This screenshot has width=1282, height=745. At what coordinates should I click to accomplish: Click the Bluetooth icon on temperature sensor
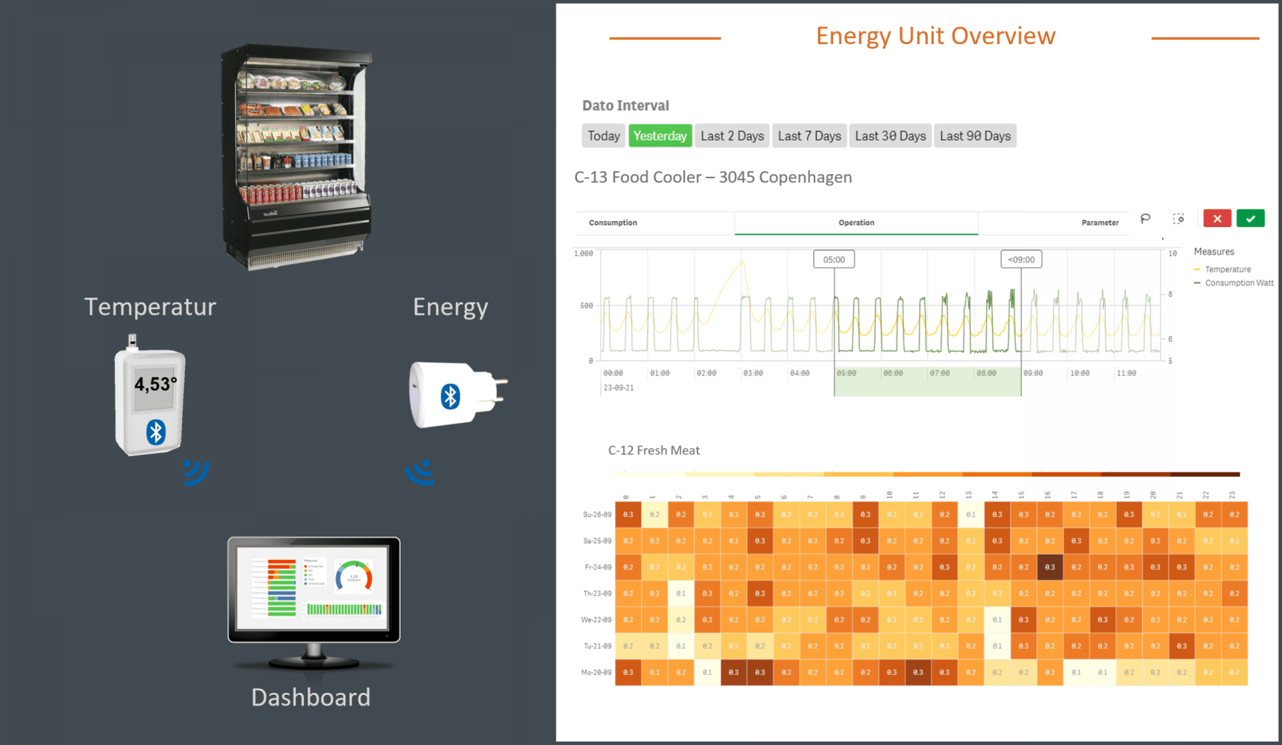point(156,432)
